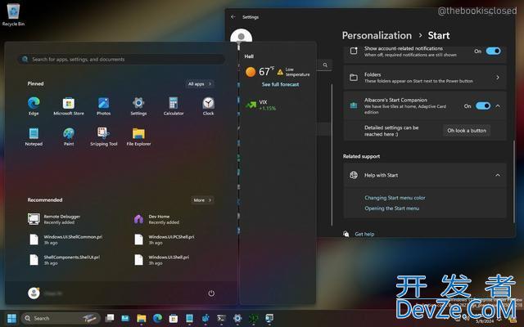Click the Windows Start button on taskbar
This screenshot has width=524, height=327.
[x=11, y=318]
